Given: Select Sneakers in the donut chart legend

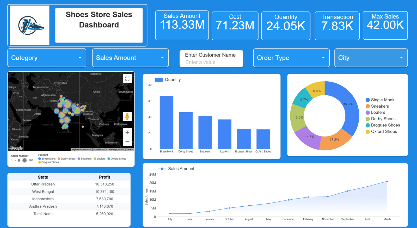Looking at the screenshot, I should coord(377,106).
